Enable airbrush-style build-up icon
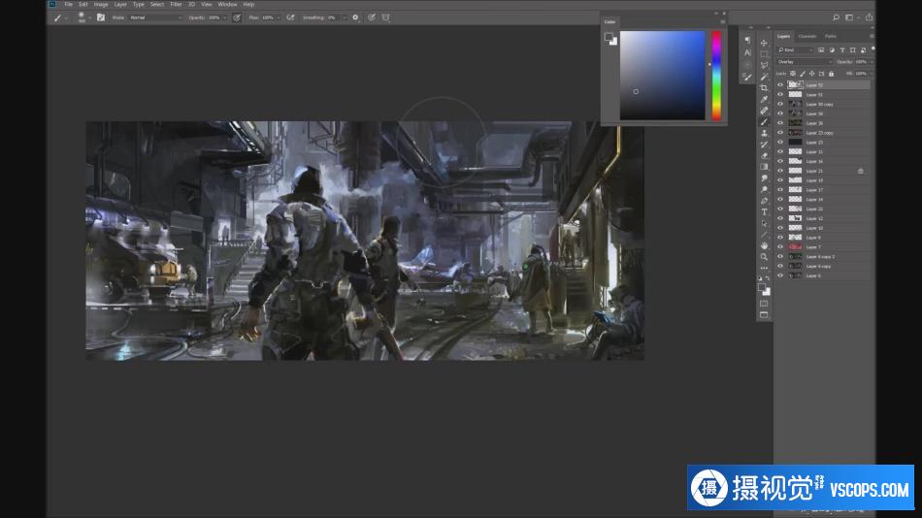This screenshot has height=518, width=922. click(x=290, y=17)
